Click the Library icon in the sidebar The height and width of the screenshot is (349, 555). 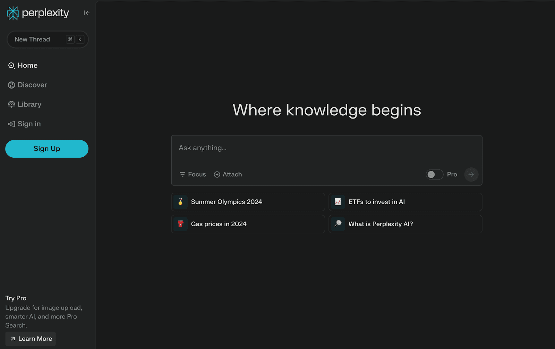pyautogui.click(x=11, y=104)
